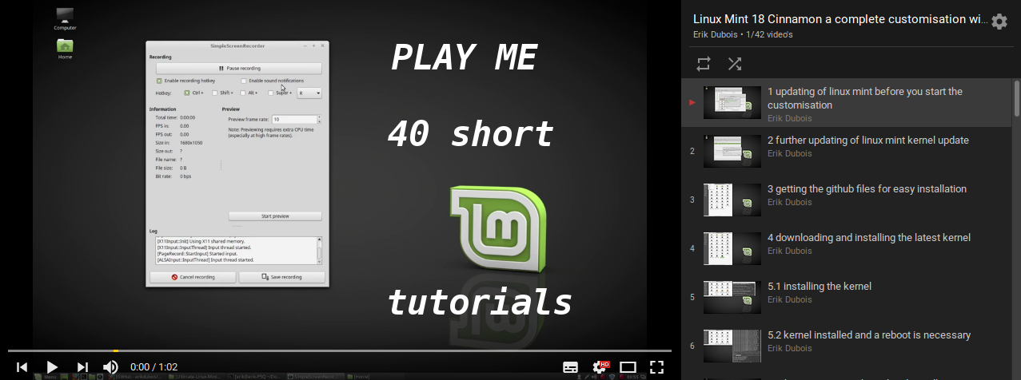
Task: Click the playlist index number 4
Action: pos(692,248)
